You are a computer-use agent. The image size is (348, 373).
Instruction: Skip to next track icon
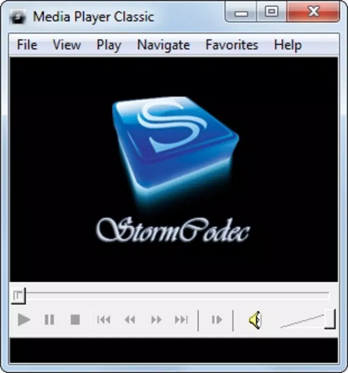pyautogui.click(x=181, y=319)
